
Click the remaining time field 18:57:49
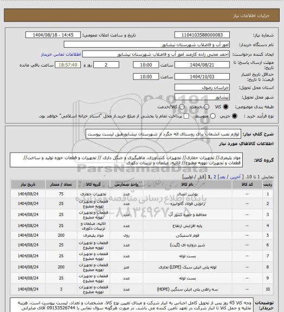tap(68, 65)
